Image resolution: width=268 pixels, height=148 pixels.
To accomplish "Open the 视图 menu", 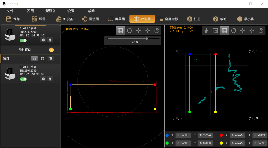I will [30, 11].
